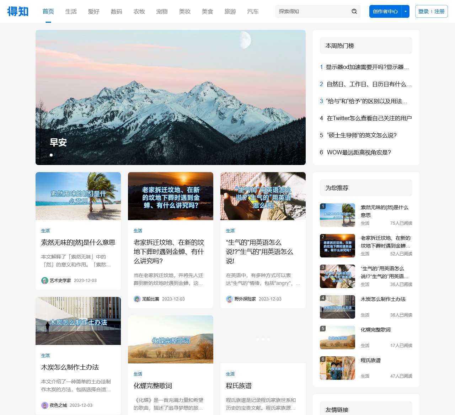
Task: Click the avatar of 艺术史学家
Action: (44, 281)
